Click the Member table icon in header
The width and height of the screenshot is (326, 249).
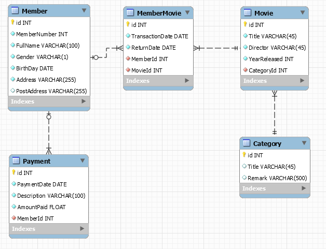15,11
